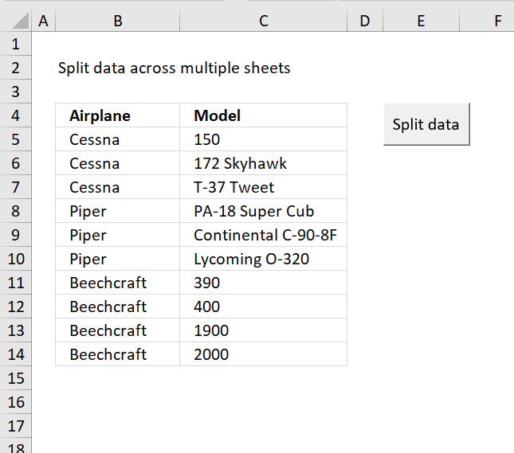514x453 pixels.
Task: Select row 11 header
Action: [16, 283]
